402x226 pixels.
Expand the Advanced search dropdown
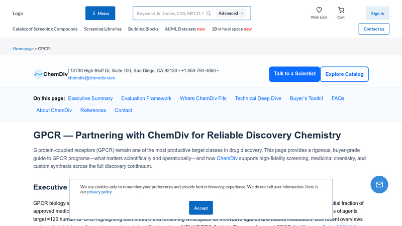point(231,14)
